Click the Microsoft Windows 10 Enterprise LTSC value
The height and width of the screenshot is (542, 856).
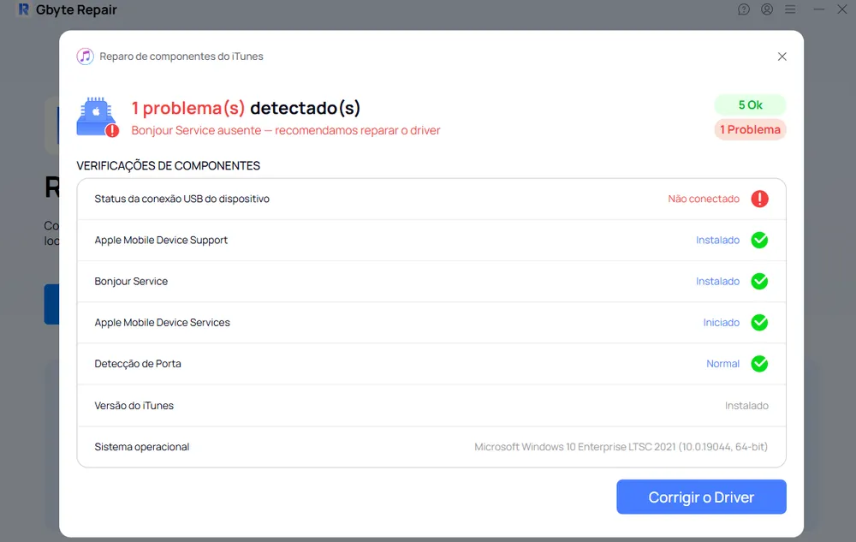tap(621, 446)
